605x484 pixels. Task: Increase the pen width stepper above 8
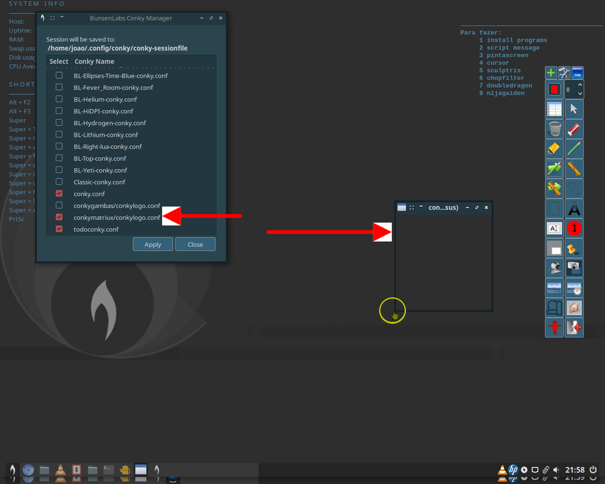coord(580,85)
